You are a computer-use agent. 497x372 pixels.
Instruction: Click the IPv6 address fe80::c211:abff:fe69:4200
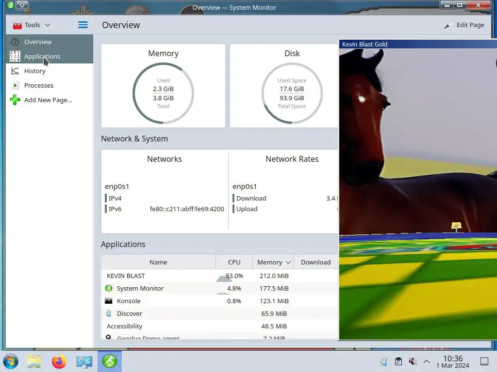187,209
